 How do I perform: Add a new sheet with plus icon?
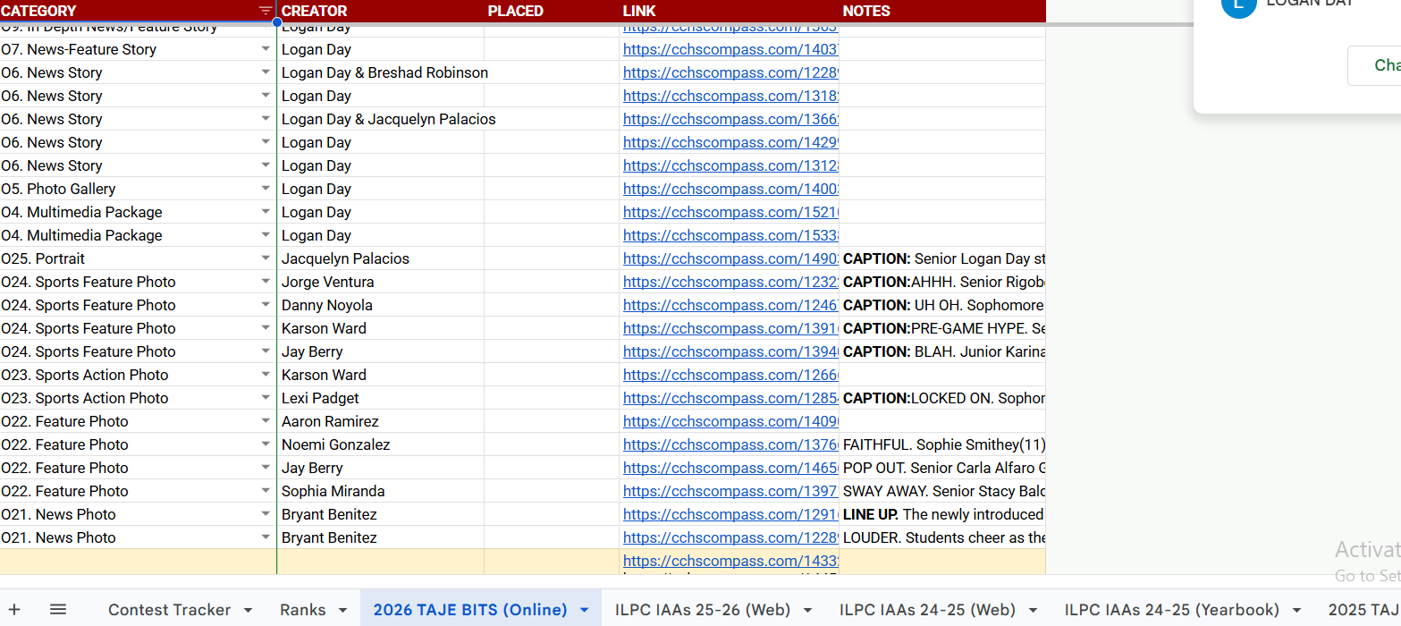point(14,609)
